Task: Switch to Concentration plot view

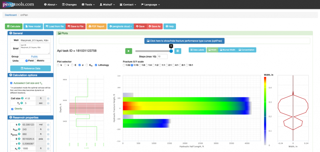Action: (x=246, y=50)
